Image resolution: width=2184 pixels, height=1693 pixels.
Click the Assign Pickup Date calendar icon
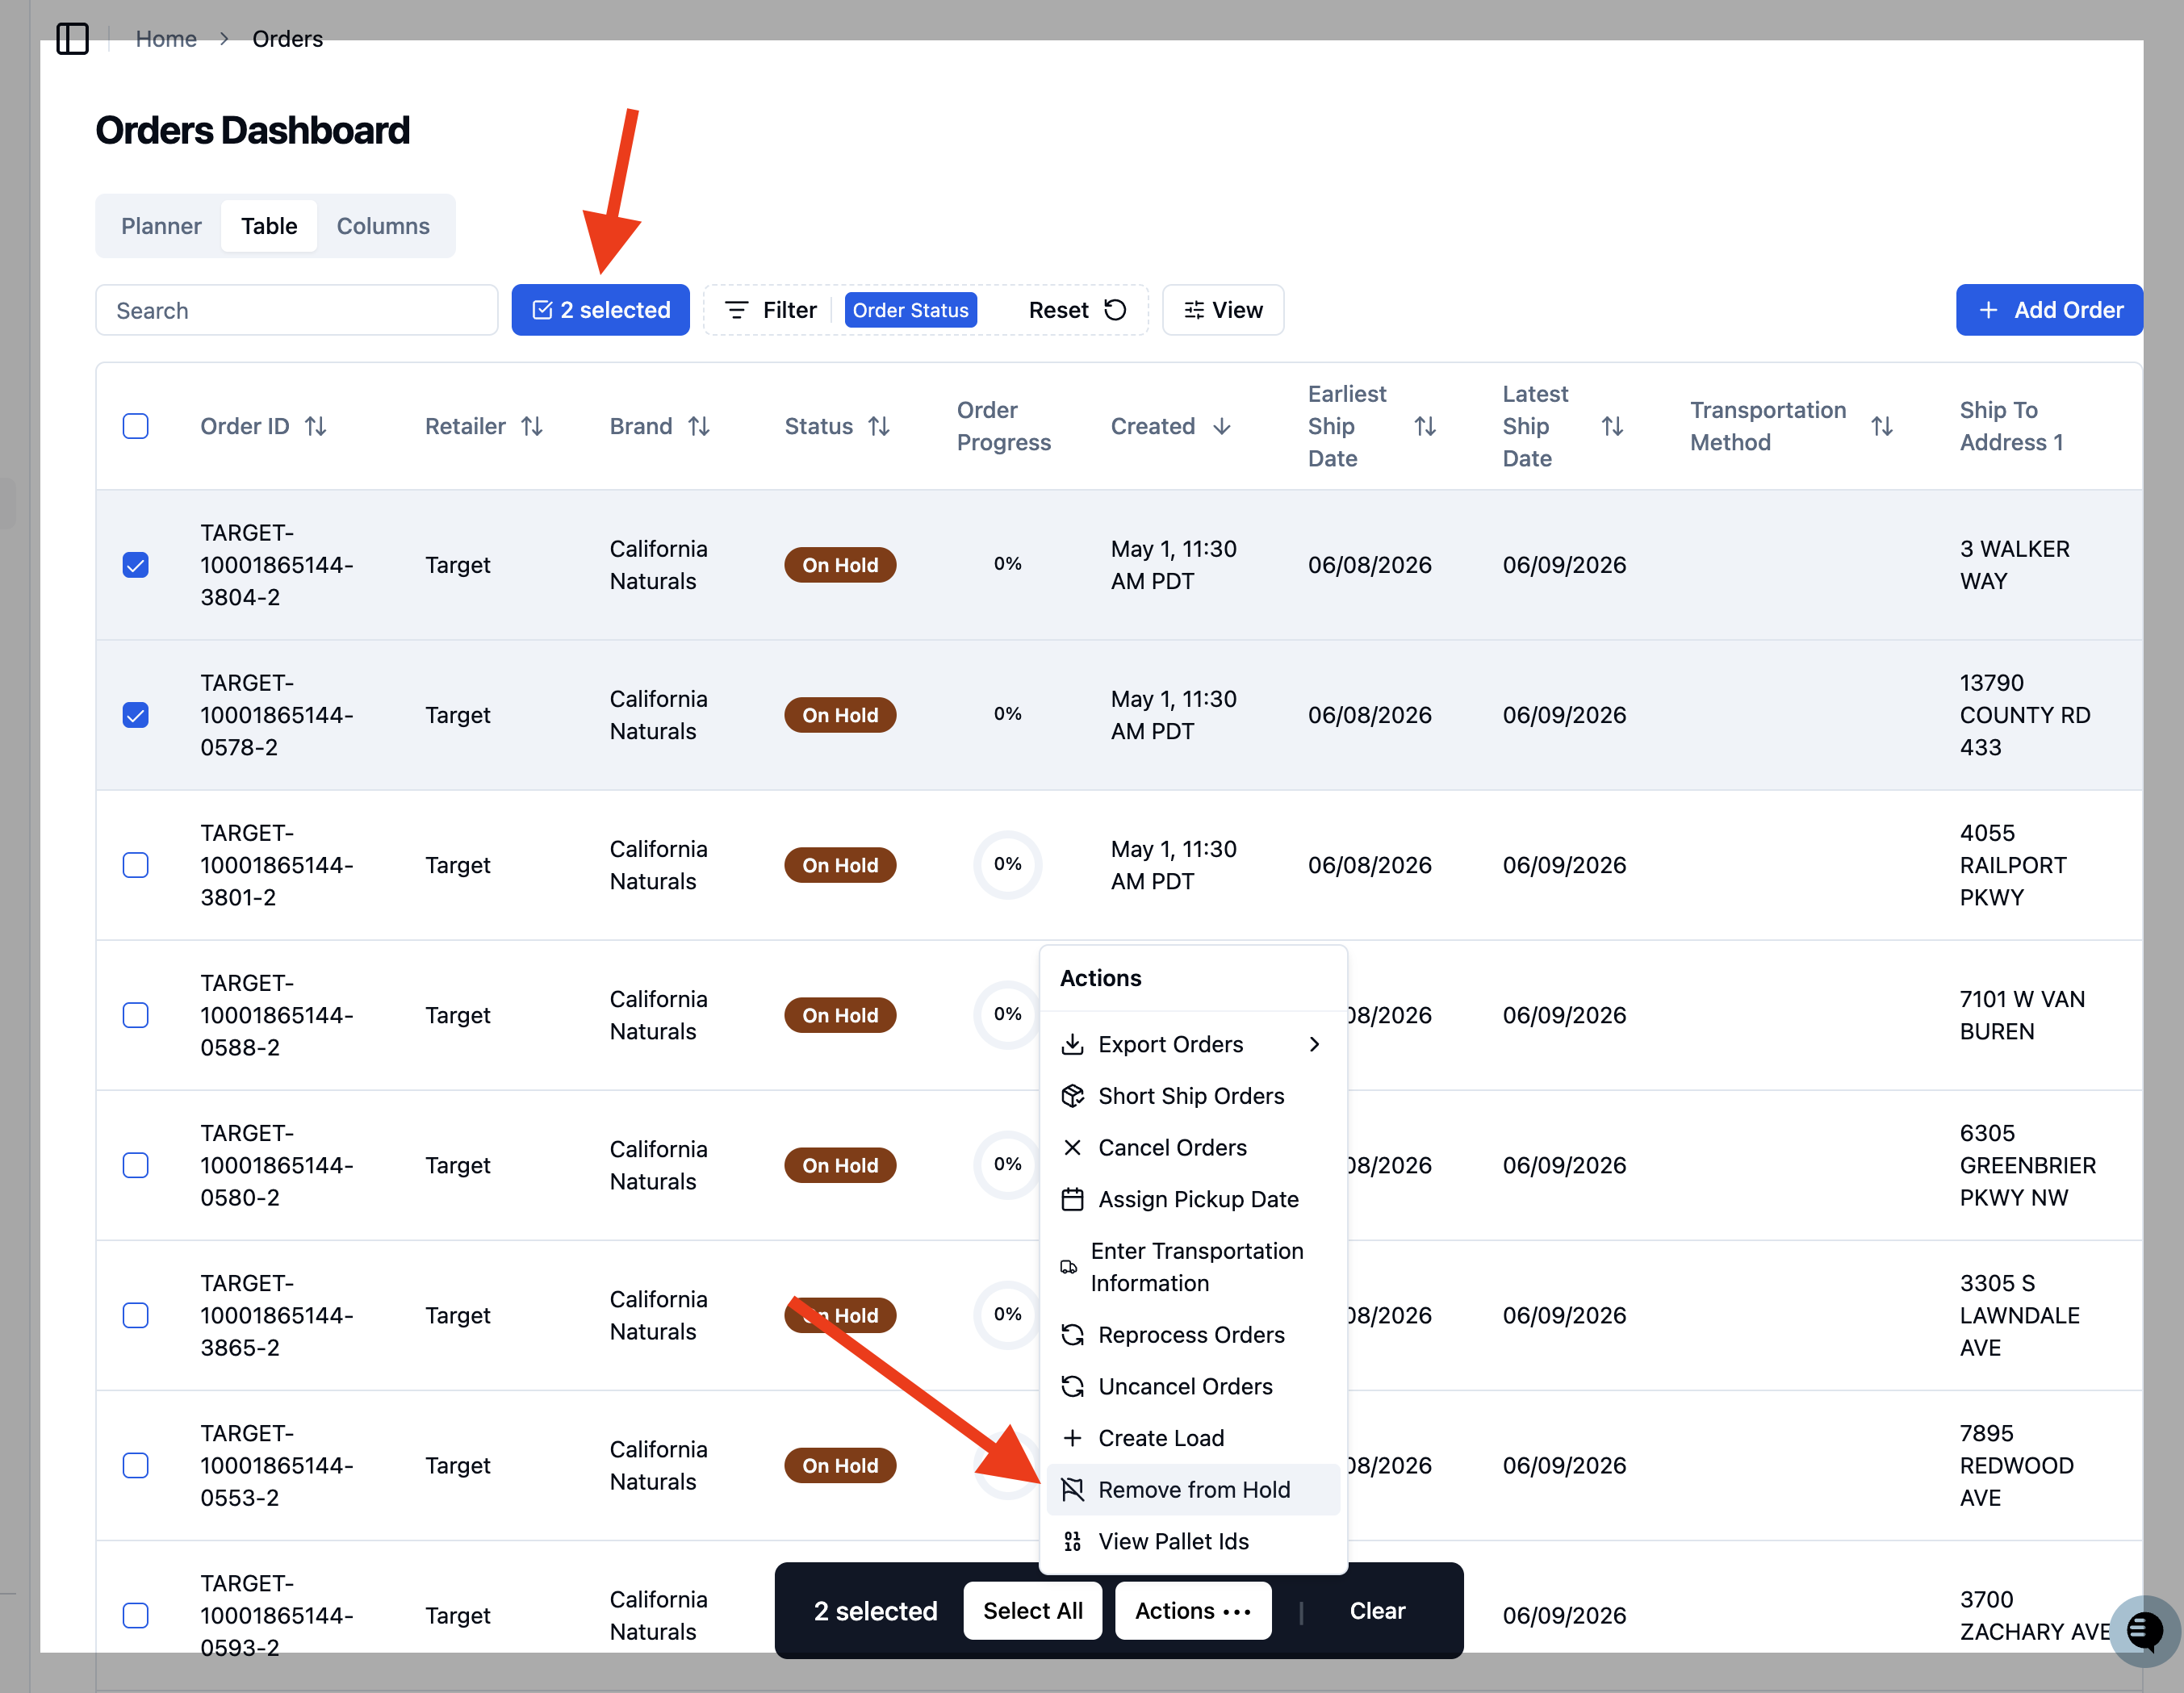(x=1072, y=1199)
